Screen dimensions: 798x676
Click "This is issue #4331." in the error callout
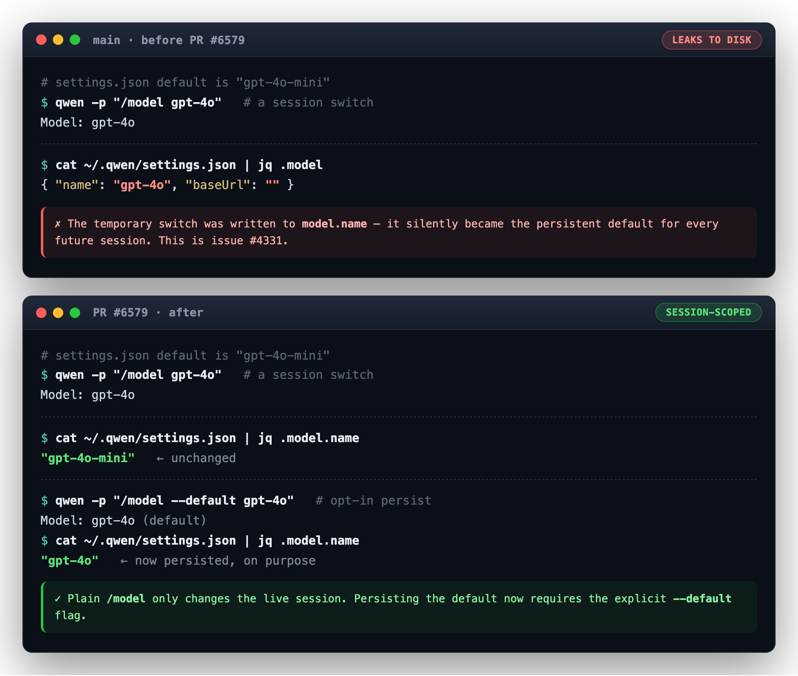point(223,241)
